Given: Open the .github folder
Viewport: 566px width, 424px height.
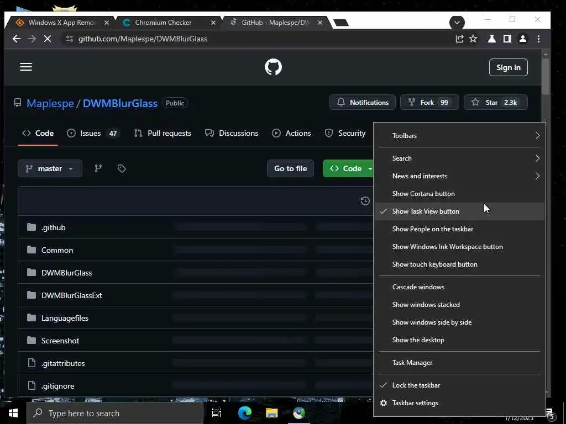Looking at the screenshot, I should (54, 227).
